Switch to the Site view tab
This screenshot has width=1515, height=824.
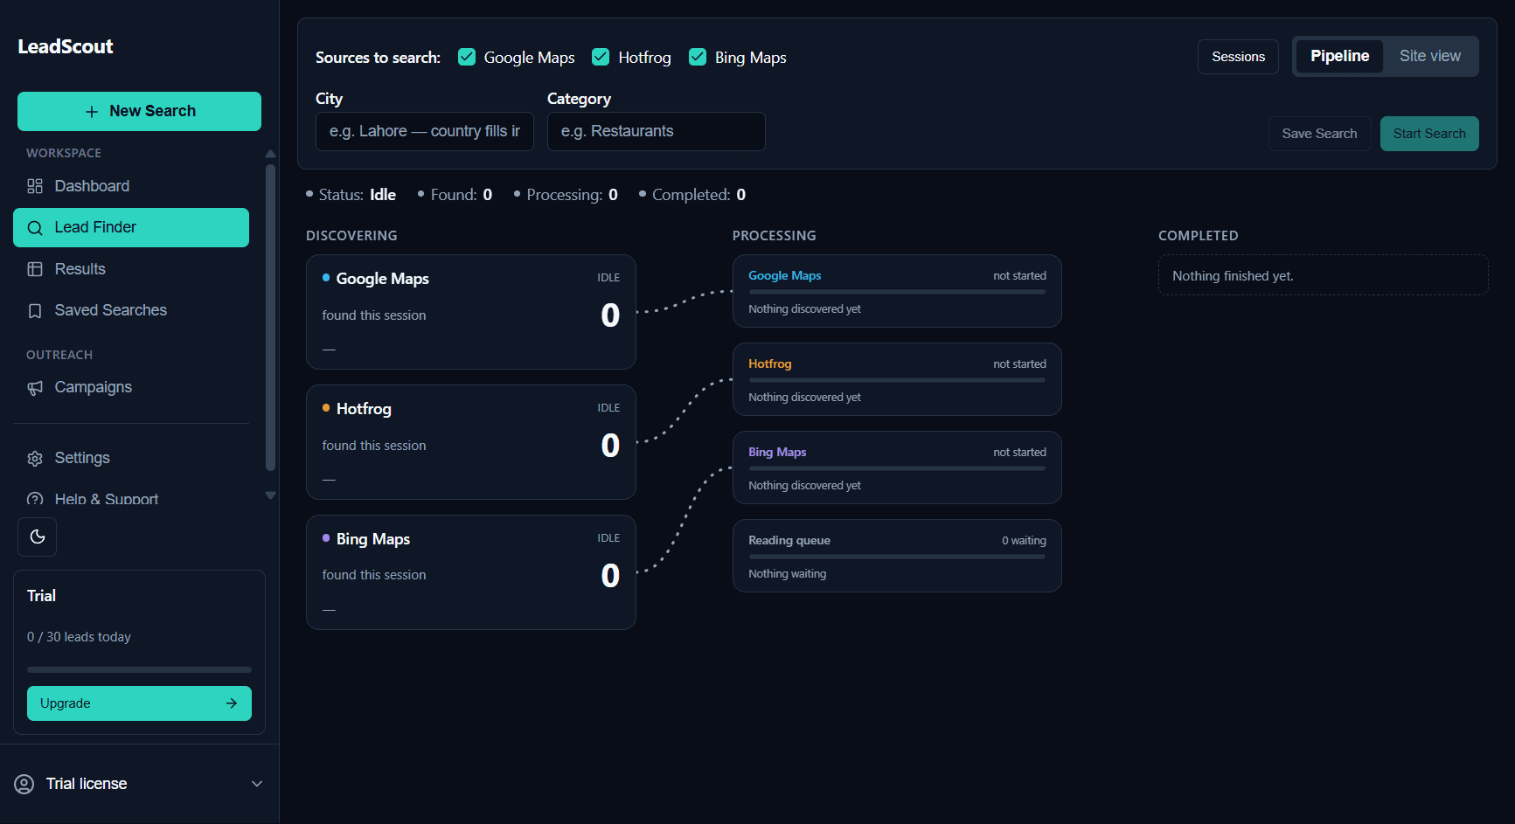click(x=1429, y=56)
